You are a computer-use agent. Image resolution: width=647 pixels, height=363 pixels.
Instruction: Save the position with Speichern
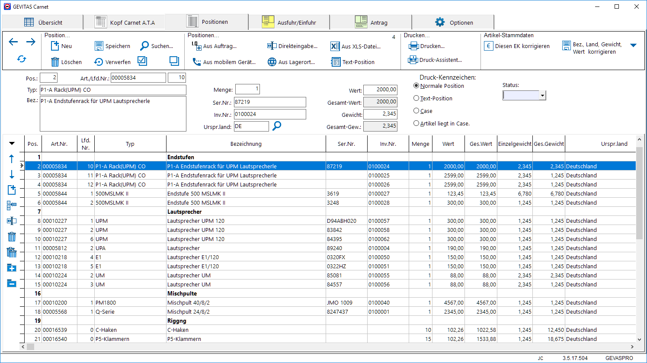(x=112, y=46)
